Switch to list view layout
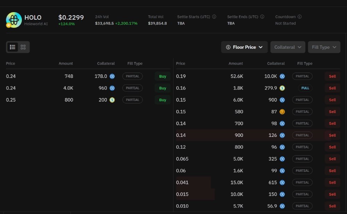Image resolution: width=347 pixels, height=214 pixels. tap(12, 47)
